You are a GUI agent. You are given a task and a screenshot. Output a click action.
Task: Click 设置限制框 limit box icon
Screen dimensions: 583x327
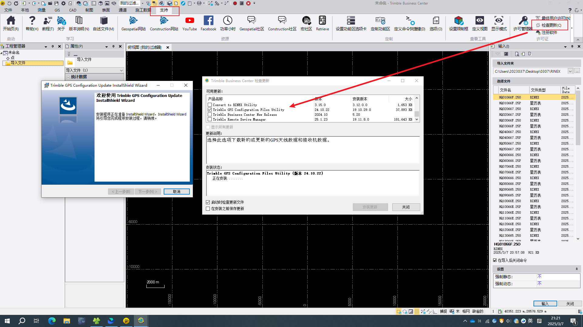[459, 23]
